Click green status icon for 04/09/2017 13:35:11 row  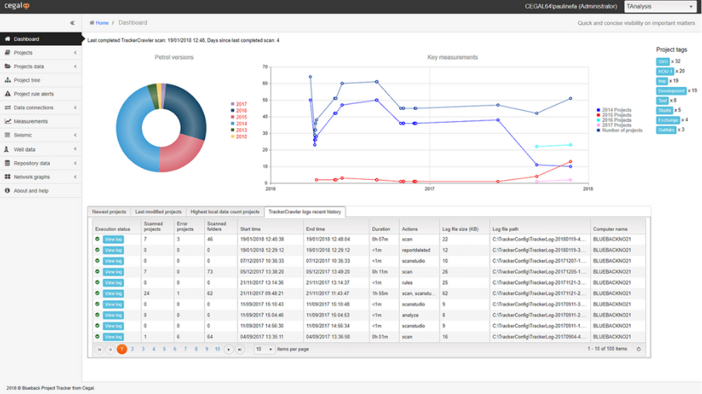click(97, 337)
